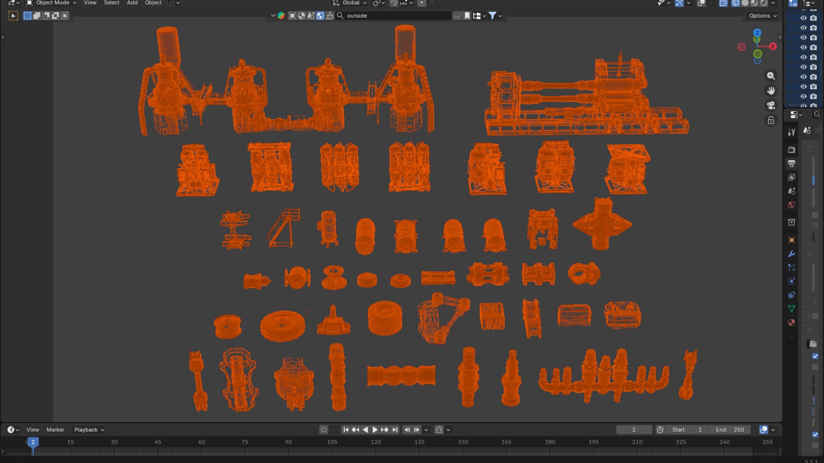
Task: Jump to the timeline start frame
Action: click(x=346, y=430)
